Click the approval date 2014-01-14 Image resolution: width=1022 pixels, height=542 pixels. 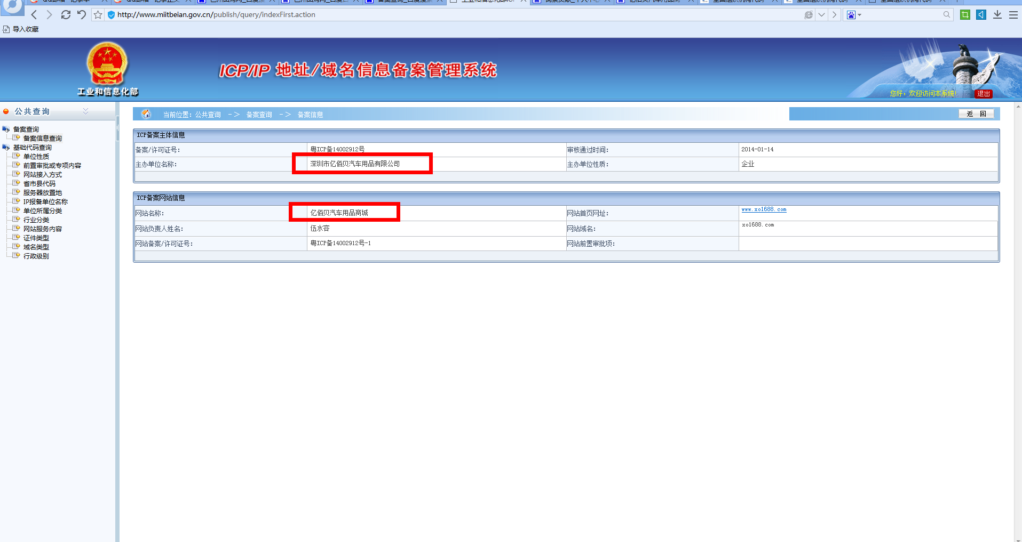pos(757,149)
